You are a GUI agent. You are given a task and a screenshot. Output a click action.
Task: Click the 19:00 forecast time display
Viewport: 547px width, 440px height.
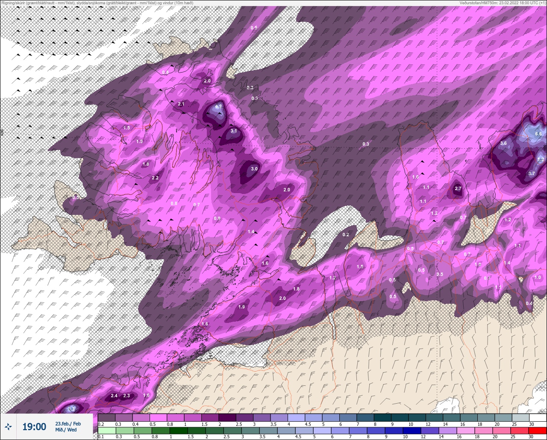[34, 426]
